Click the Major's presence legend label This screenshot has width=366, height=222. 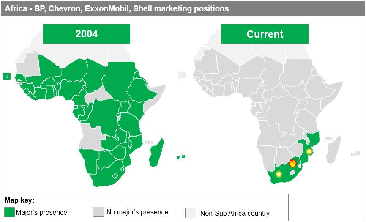coord(41,212)
